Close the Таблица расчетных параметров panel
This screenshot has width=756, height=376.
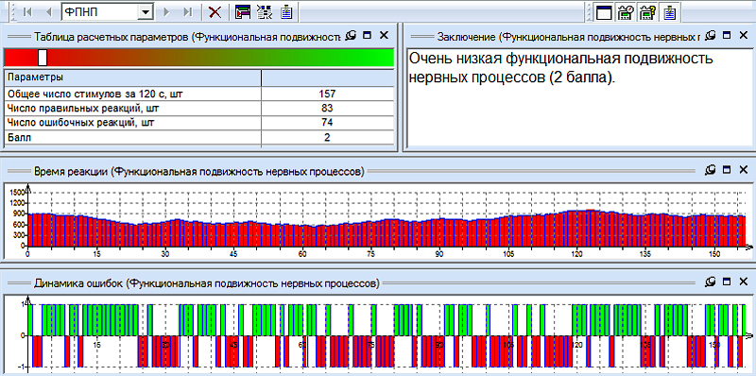pyautogui.click(x=384, y=35)
